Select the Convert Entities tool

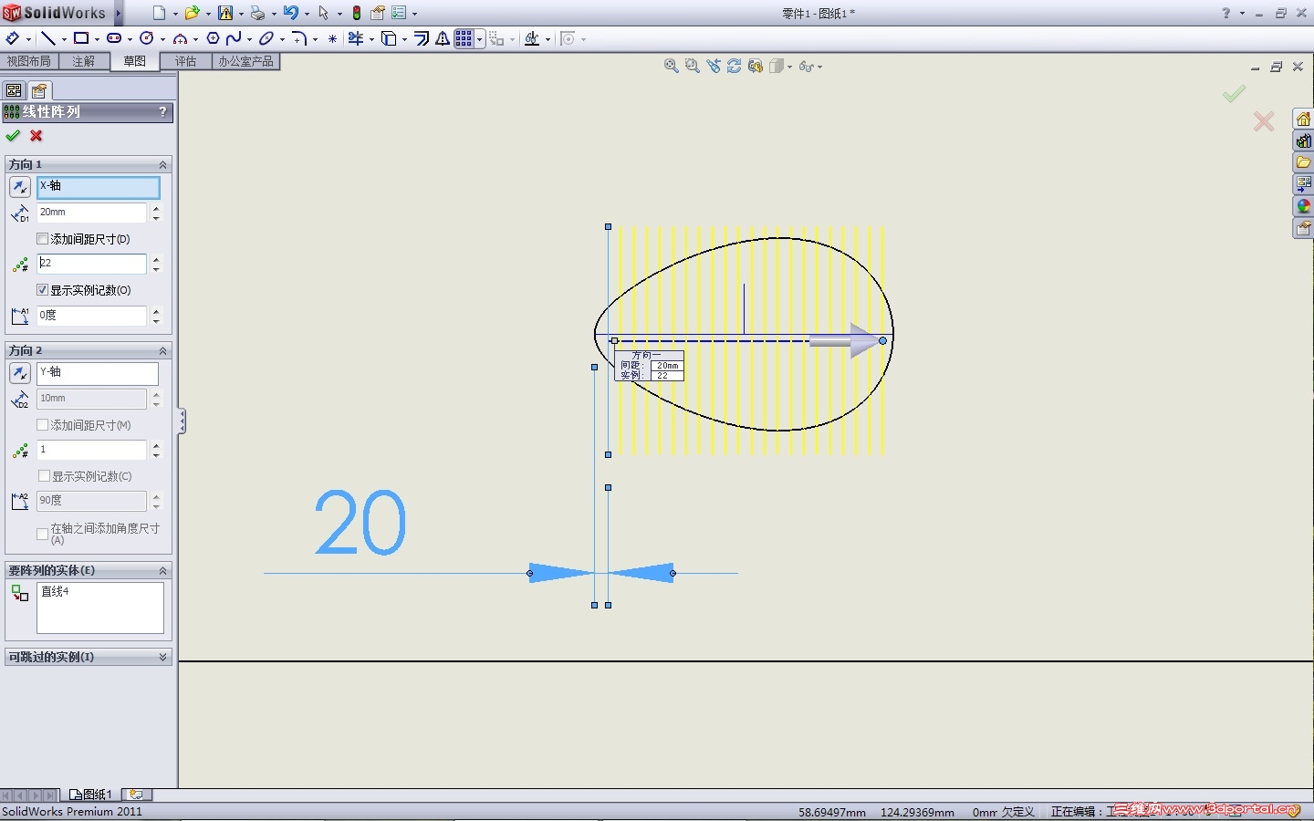tap(389, 38)
